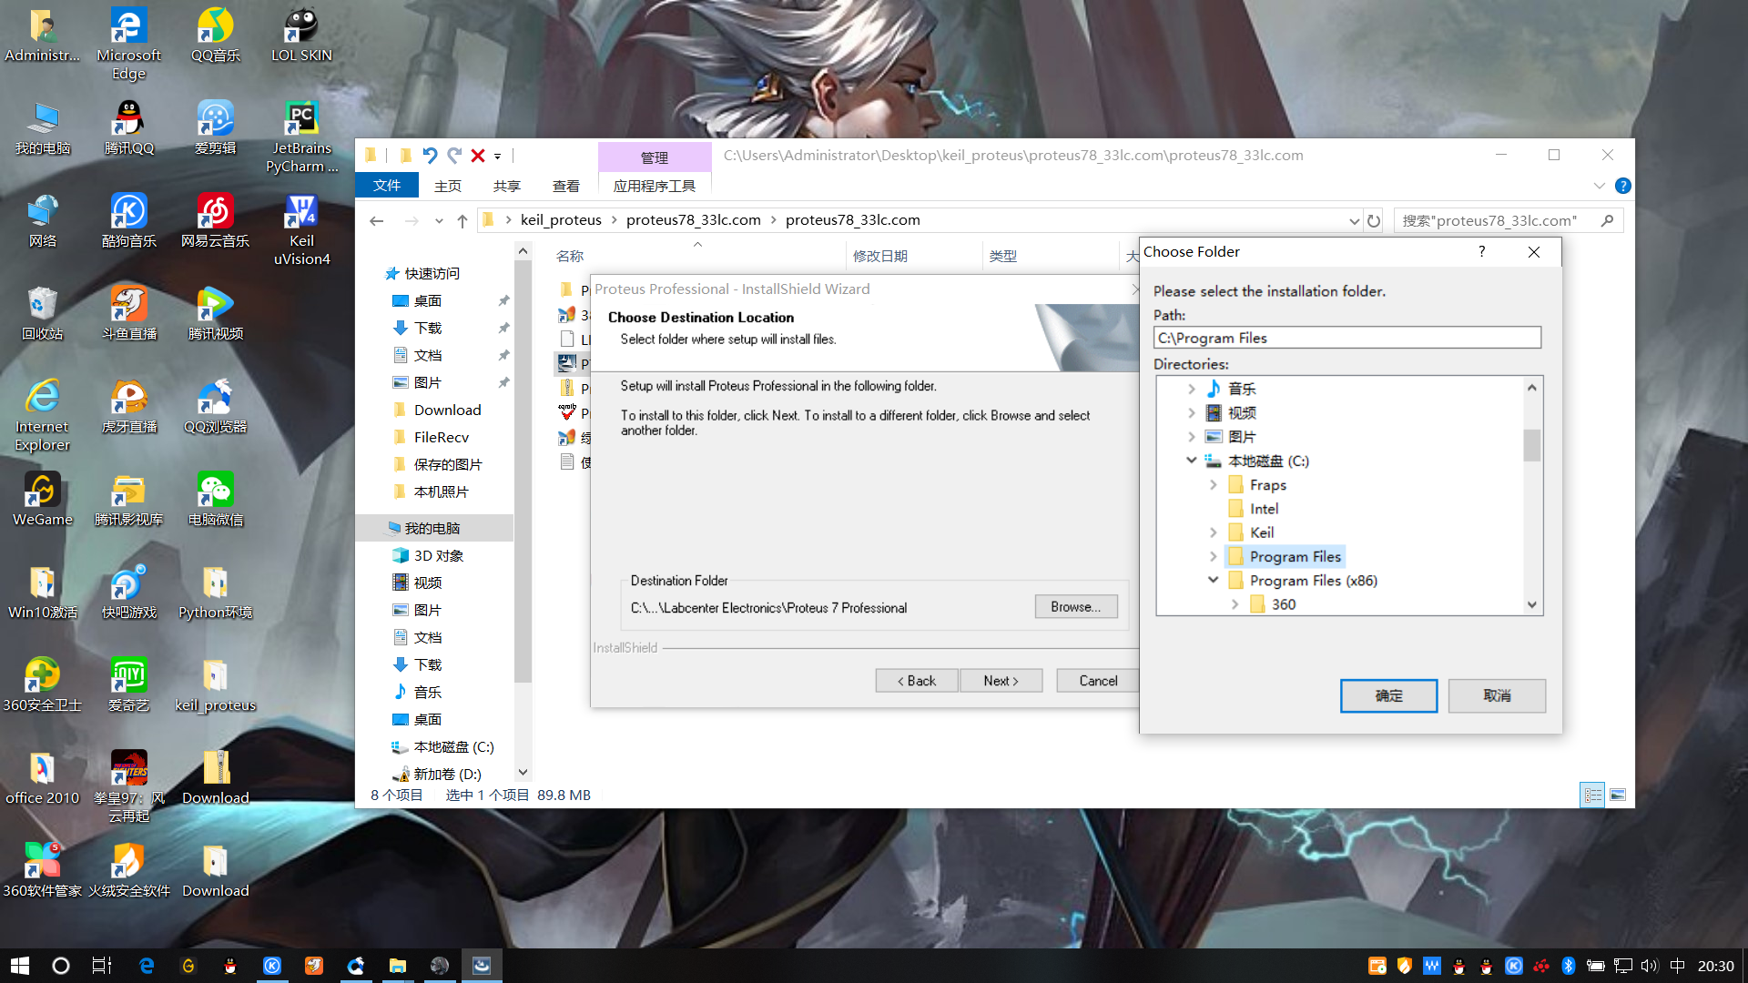Screen dimensions: 1748x983
Task: Collapse the 本地磁盘 (C:) tree node
Action: pyautogui.click(x=1191, y=461)
